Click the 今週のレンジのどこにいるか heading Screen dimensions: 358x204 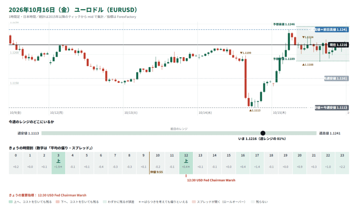pos(31,122)
